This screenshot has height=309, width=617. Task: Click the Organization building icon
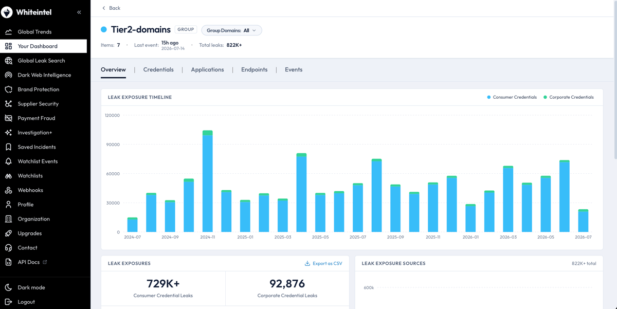tap(8, 219)
